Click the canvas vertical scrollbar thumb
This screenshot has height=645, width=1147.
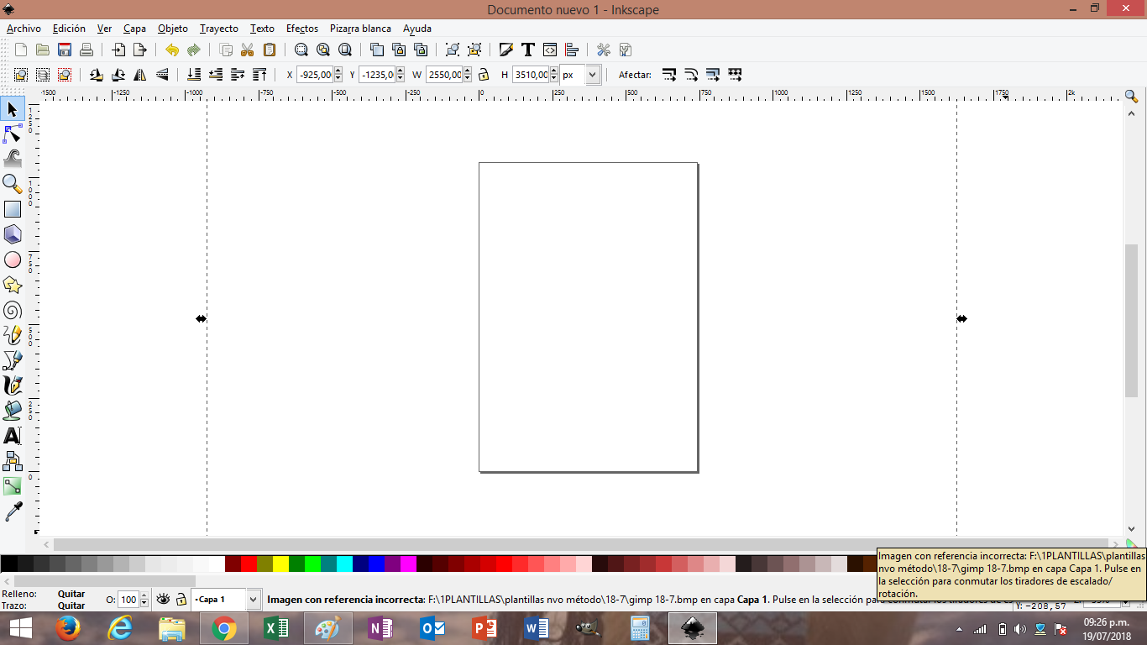(x=1131, y=321)
